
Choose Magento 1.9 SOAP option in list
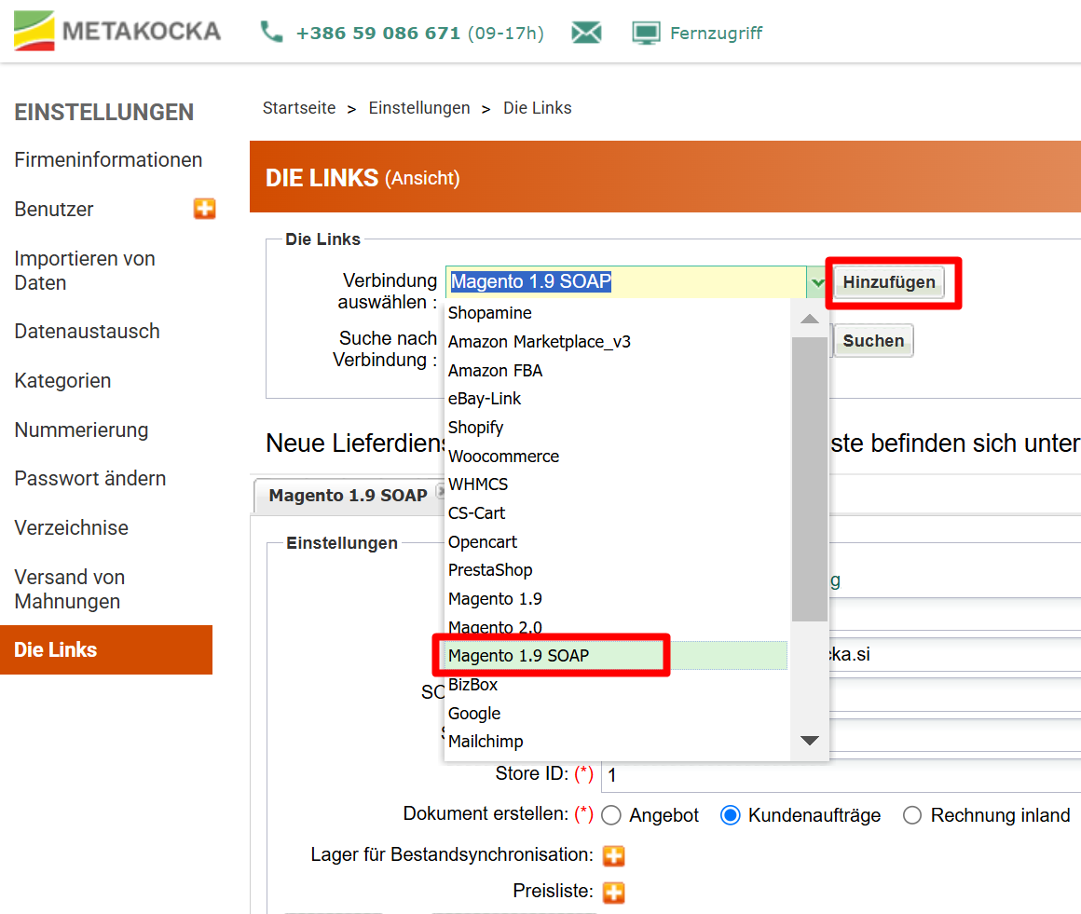click(x=616, y=656)
